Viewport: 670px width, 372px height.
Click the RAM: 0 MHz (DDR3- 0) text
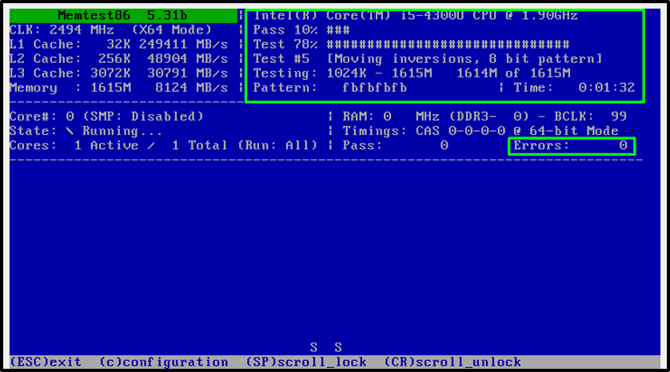tap(436, 117)
